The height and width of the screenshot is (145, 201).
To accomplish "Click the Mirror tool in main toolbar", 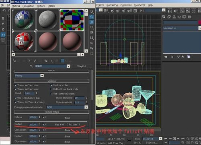I will 170,11.
